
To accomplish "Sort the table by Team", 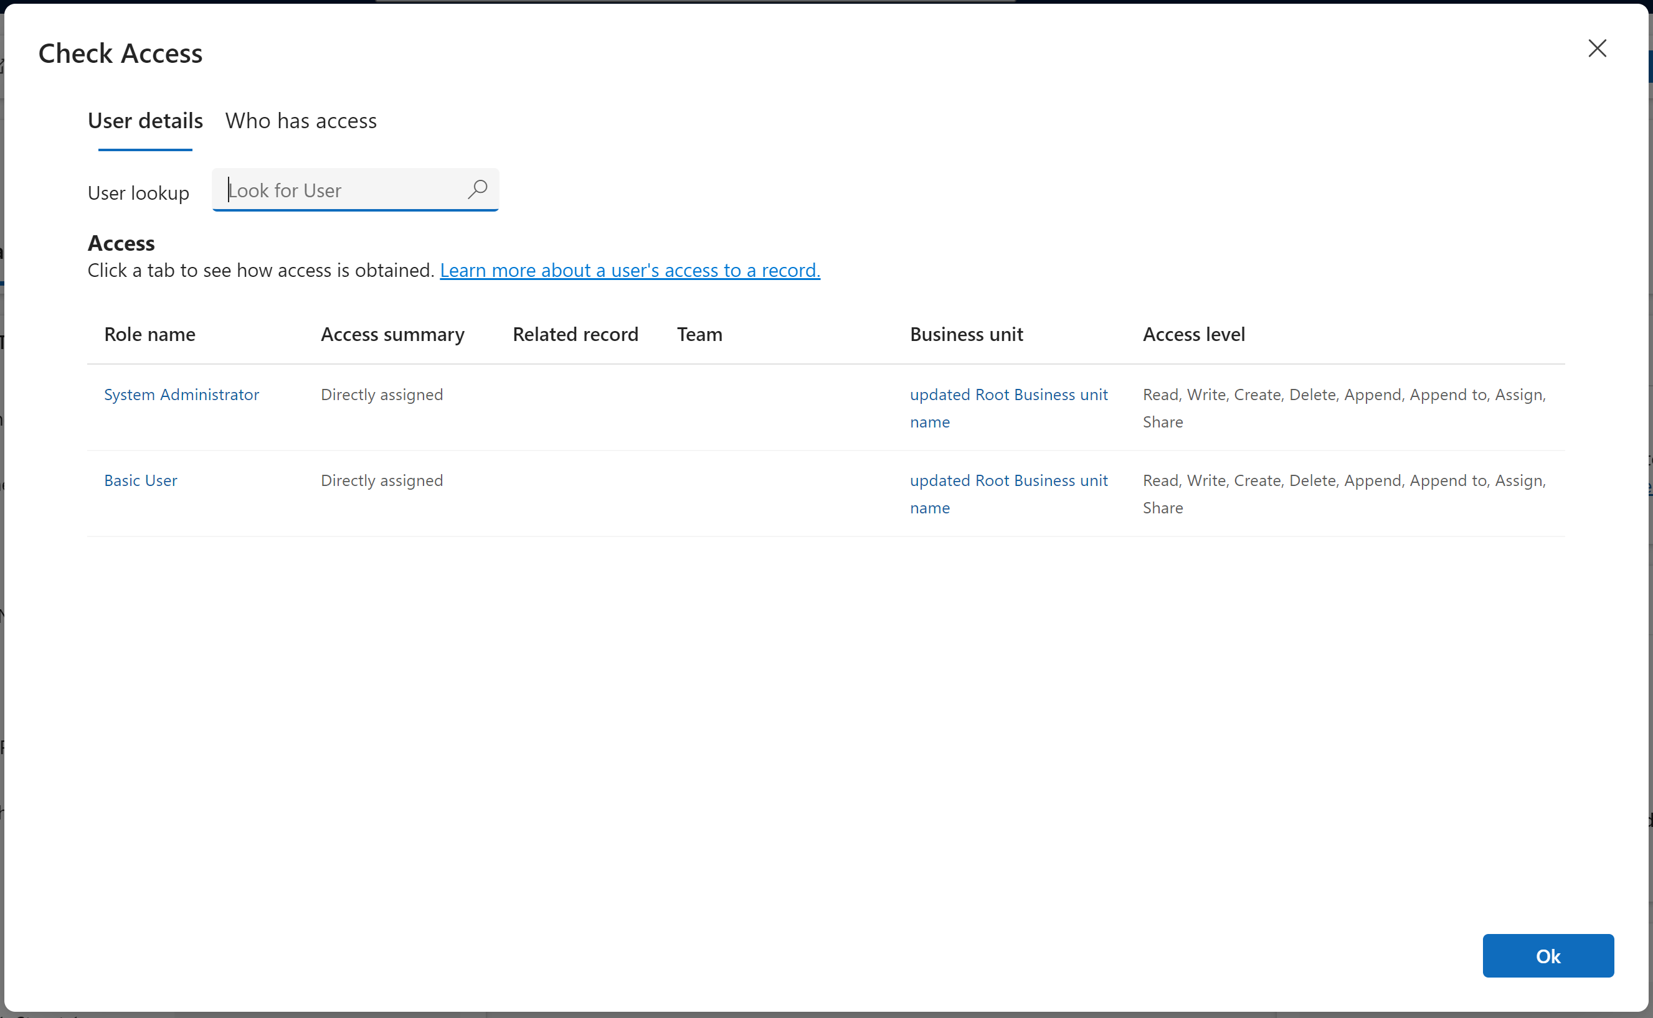I will click(699, 334).
